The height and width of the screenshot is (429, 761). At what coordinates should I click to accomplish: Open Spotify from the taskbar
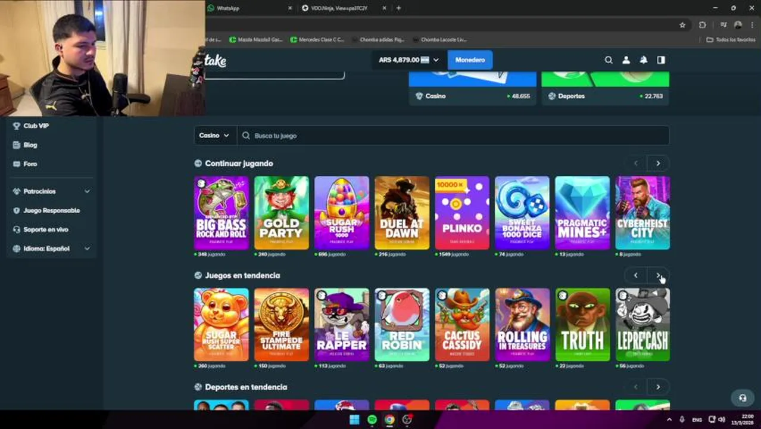(x=372, y=420)
